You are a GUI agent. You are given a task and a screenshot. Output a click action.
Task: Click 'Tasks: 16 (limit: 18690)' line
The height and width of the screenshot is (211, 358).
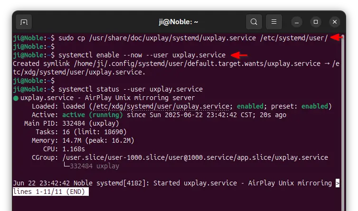[x=81, y=132]
